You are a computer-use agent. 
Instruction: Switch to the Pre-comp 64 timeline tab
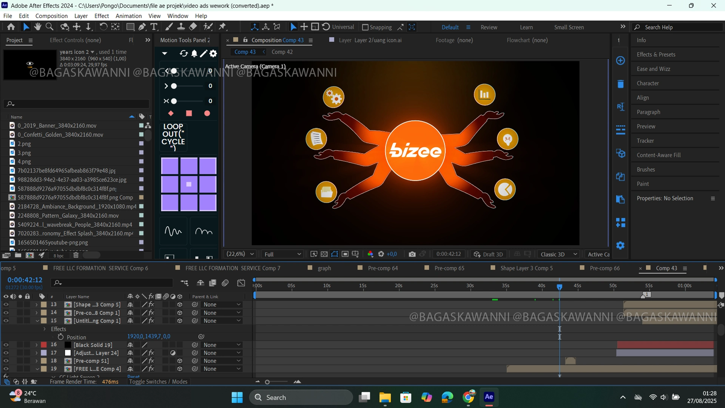[383, 268]
